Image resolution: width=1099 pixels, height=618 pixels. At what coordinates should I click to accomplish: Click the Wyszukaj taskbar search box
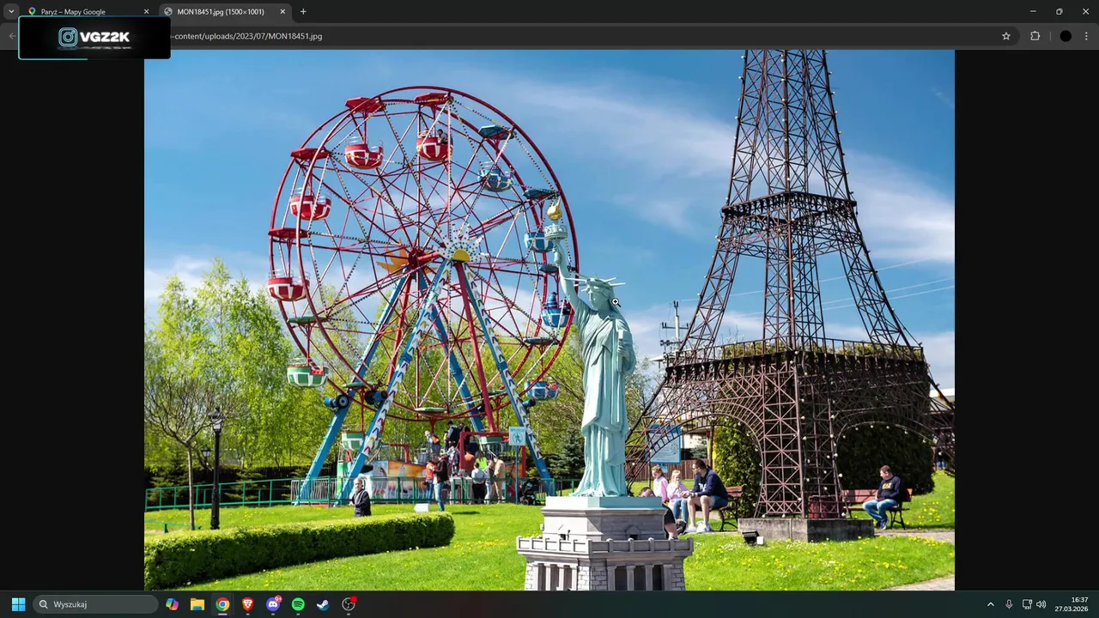96,604
